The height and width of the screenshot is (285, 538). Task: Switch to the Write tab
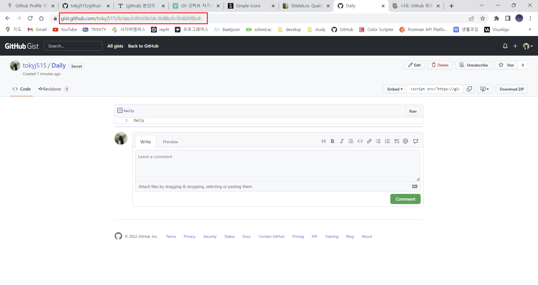pos(146,142)
